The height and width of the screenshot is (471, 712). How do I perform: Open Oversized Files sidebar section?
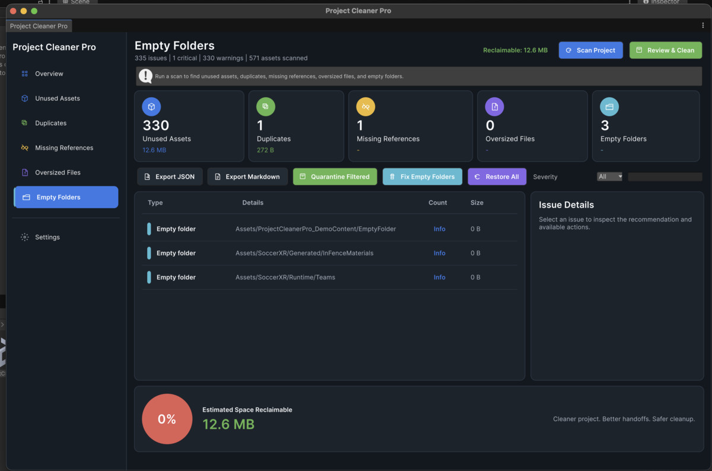pyautogui.click(x=65, y=173)
